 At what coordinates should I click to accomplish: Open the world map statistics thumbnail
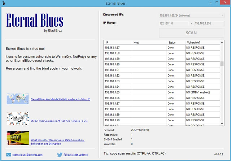pos(18,99)
